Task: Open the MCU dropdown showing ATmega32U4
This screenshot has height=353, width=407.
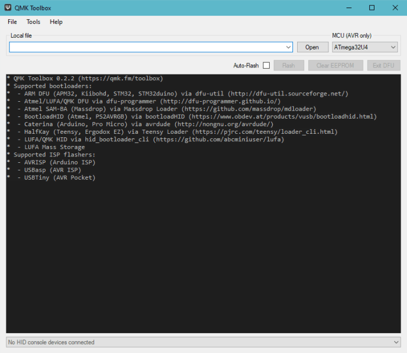Action: 365,47
